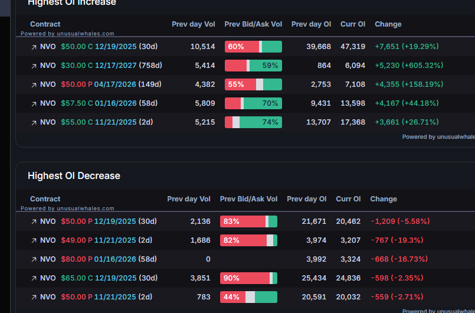Viewport: 475px width, 313px height.
Task: Select the +4,167 (+44.18%) change value
Action: (x=407, y=103)
